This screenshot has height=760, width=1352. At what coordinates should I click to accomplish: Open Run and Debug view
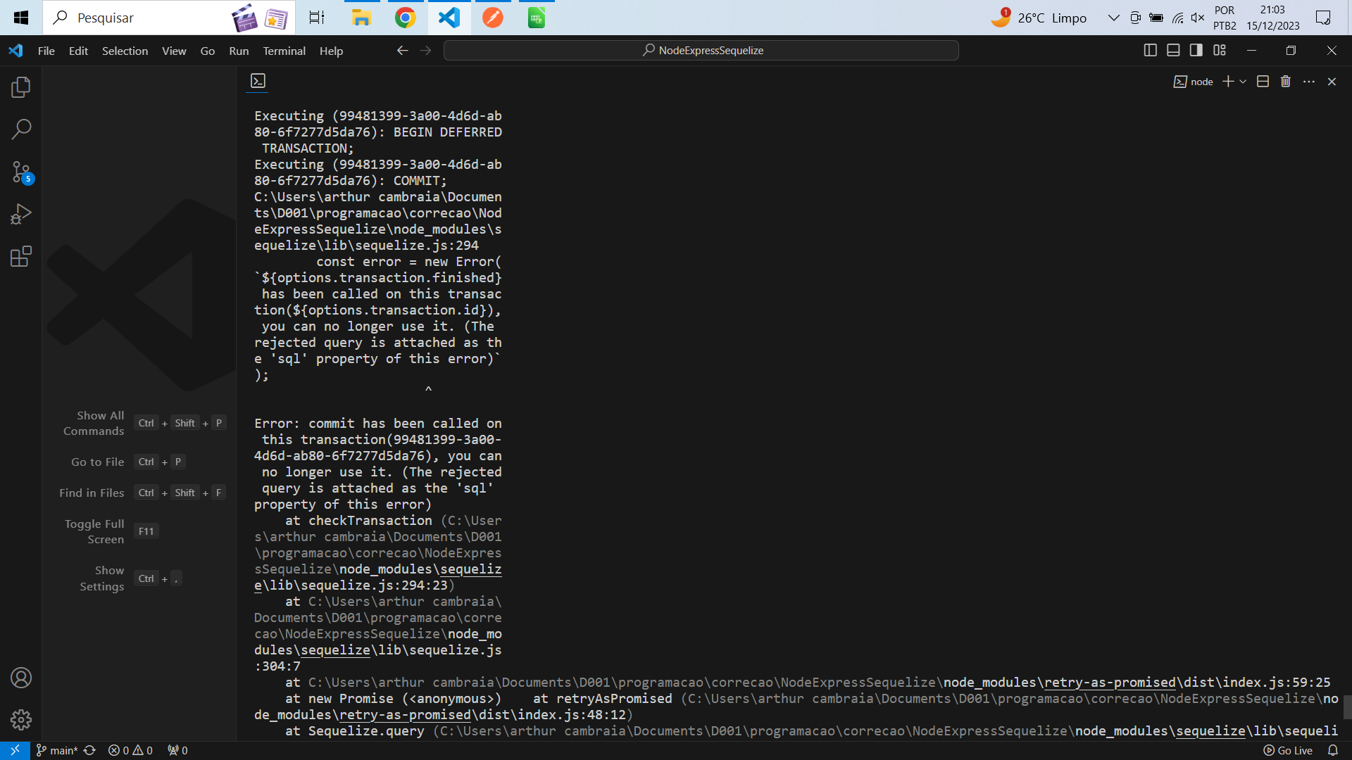coord(21,214)
